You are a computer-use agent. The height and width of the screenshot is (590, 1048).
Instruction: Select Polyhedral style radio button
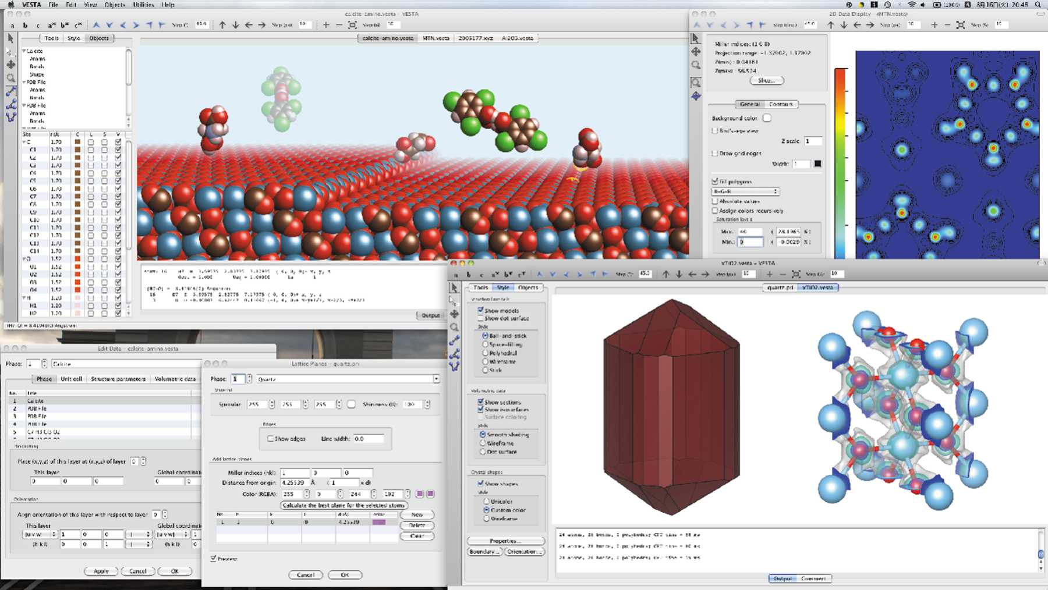[485, 353]
